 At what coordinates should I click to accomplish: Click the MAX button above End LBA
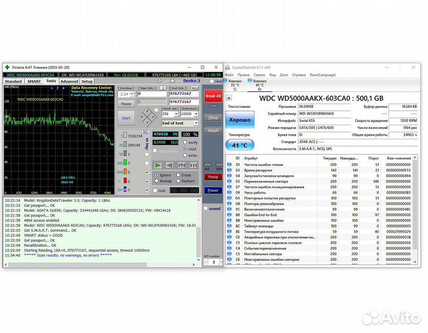(x=195, y=88)
